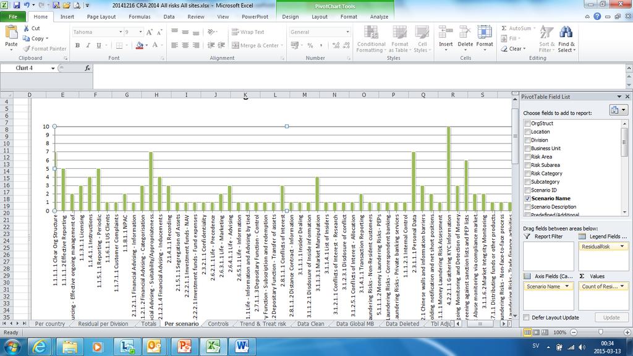Check the Division field checkbox
Image resolution: width=633 pixels, height=356 pixels.
527,140
